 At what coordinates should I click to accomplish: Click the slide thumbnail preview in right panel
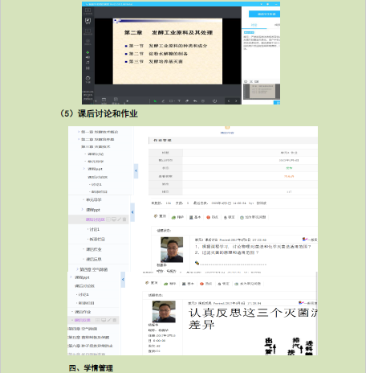pos(261,92)
